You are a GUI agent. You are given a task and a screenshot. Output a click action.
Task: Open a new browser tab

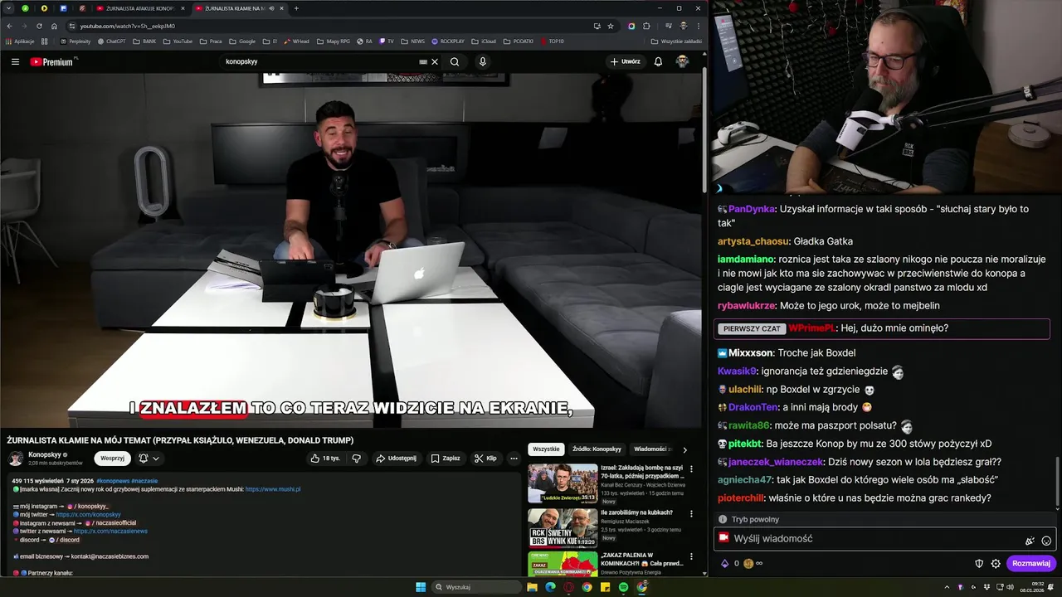[x=296, y=8]
